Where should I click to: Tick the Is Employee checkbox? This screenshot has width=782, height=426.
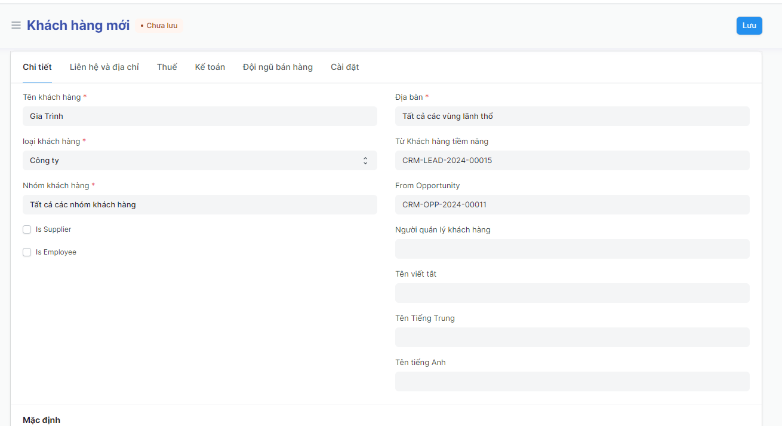pyautogui.click(x=27, y=253)
